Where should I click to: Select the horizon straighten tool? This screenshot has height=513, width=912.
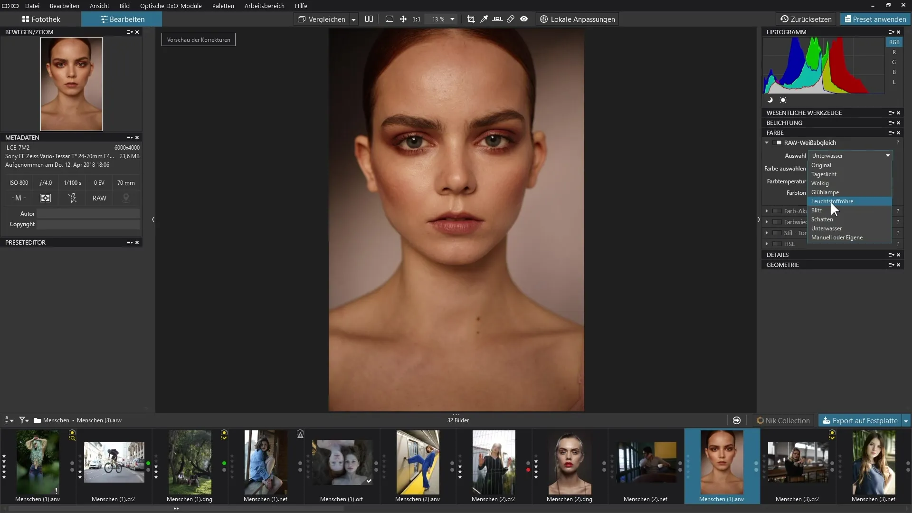[x=497, y=19]
